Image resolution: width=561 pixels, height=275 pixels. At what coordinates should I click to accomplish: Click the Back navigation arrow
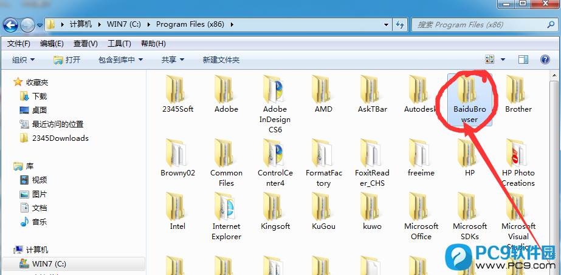click(x=10, y=25)
